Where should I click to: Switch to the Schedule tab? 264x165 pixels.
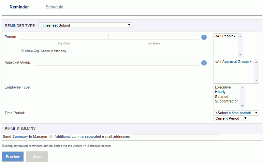coord(54,7)
